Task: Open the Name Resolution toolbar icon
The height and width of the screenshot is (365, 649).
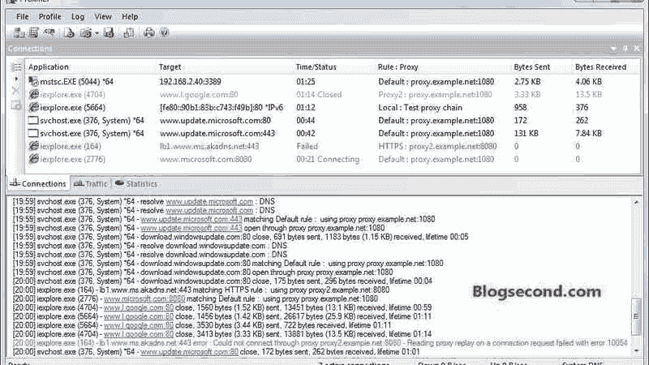Action: 49,32
